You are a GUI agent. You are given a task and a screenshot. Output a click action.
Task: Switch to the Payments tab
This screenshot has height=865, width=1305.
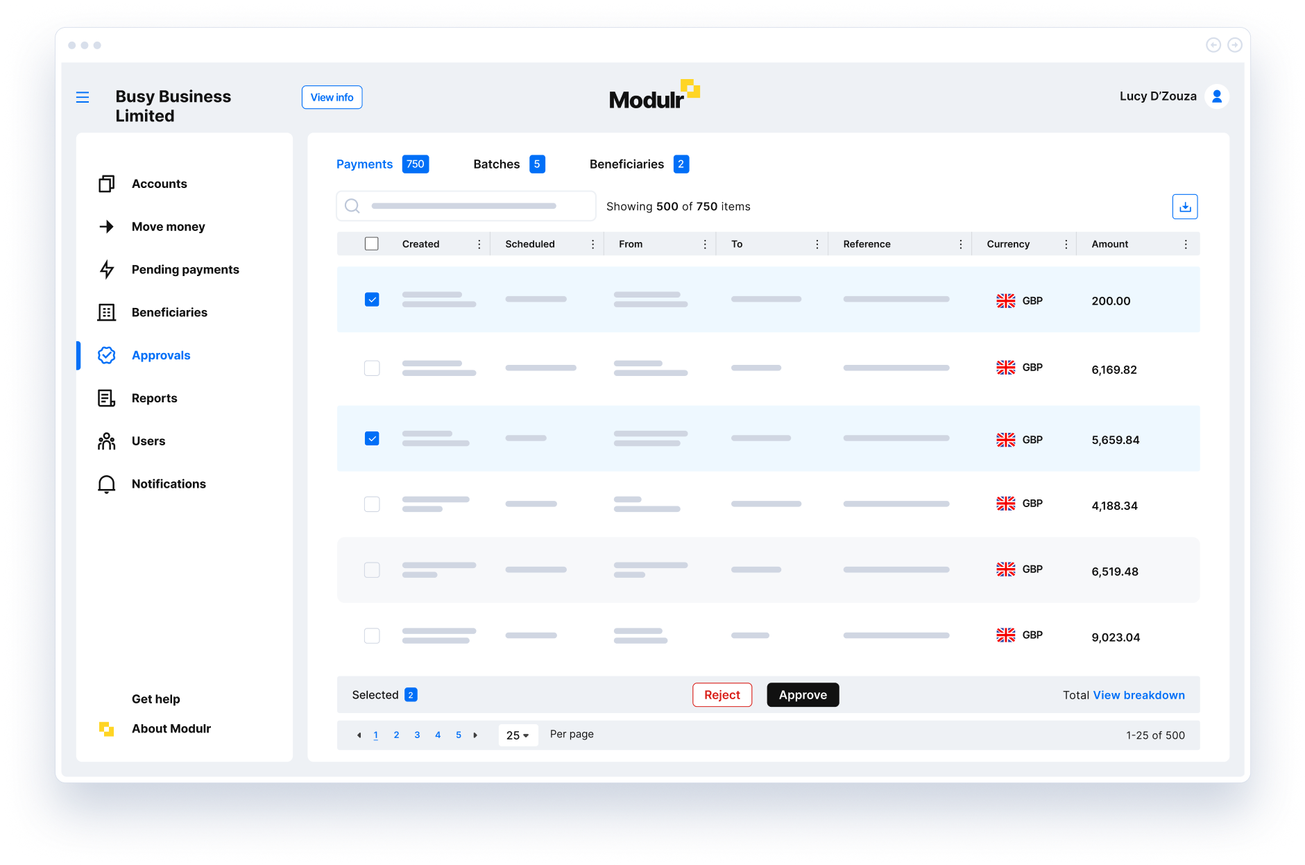pos(382,164)
